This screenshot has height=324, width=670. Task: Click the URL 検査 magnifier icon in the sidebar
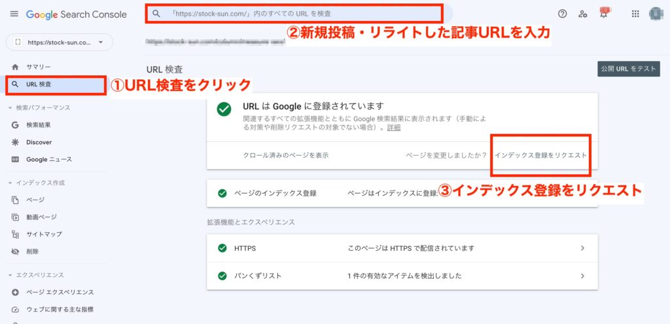[x=16, y=84]
